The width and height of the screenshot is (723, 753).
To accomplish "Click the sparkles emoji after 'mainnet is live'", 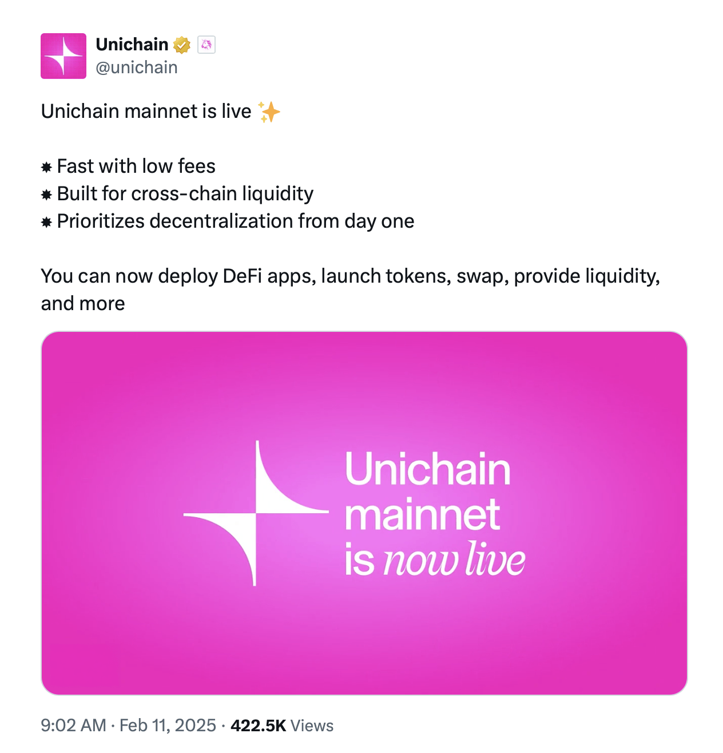I will coord(269,111).
